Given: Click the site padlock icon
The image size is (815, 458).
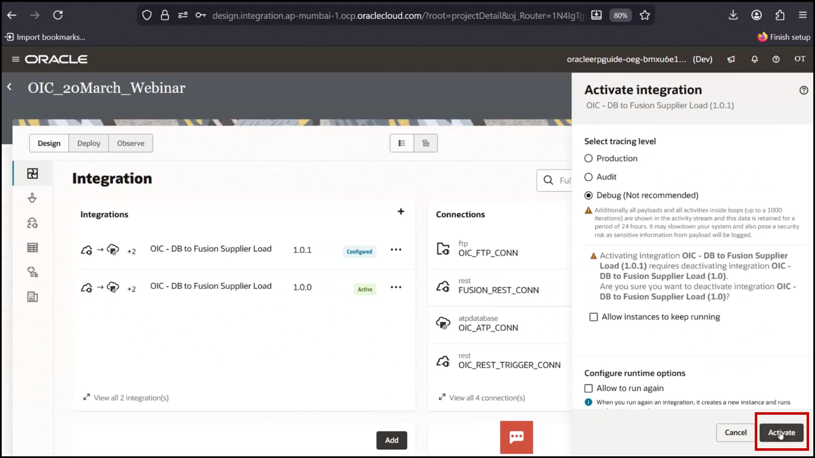Looking at the screenshot, I should [x=165, y=16].
